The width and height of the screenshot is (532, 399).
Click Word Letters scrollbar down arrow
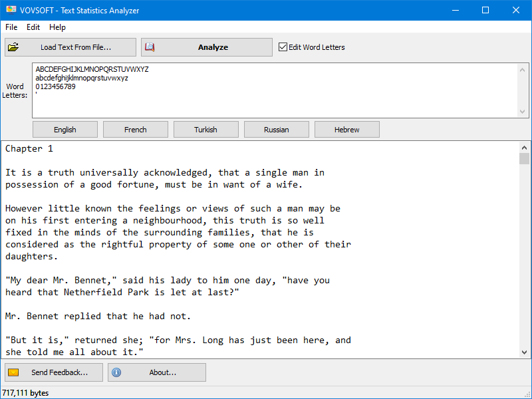tap(523, 112)
